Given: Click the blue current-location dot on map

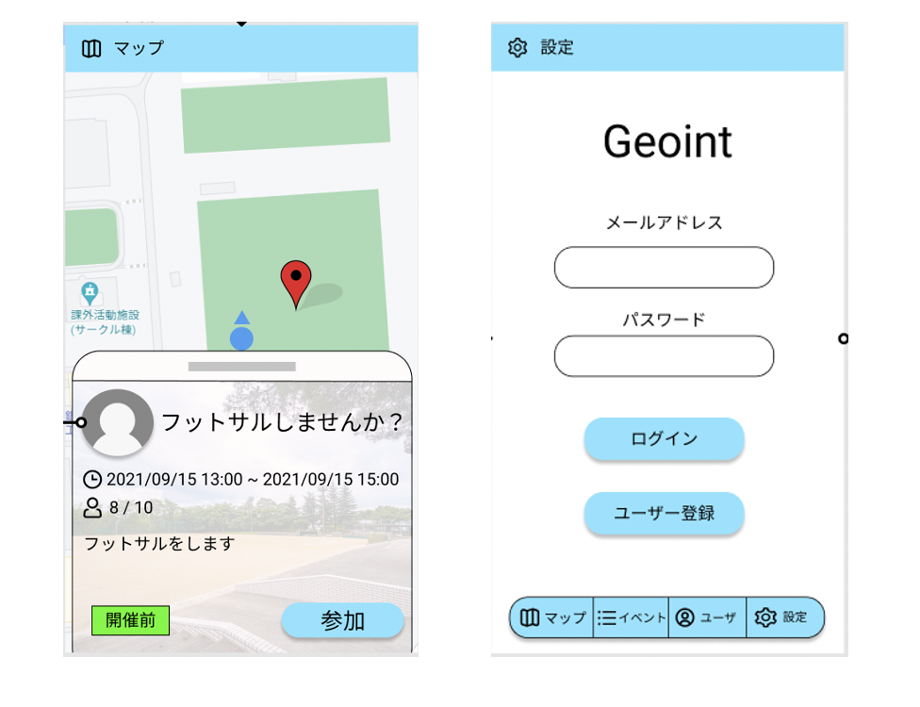Looking at the screenshot, I should [241, 338].
